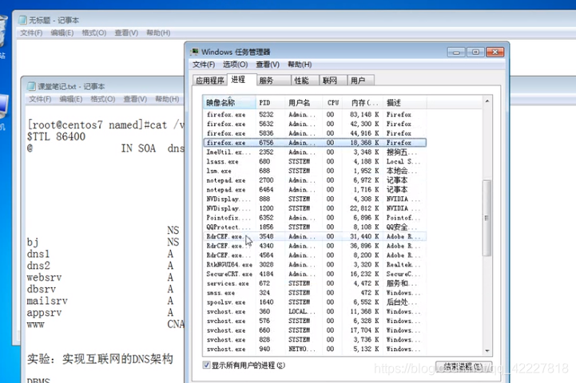This screenshot has height=383, width=576.
Task: Toggle 显示所有用户的进程 checkbox
Action: 206,365
